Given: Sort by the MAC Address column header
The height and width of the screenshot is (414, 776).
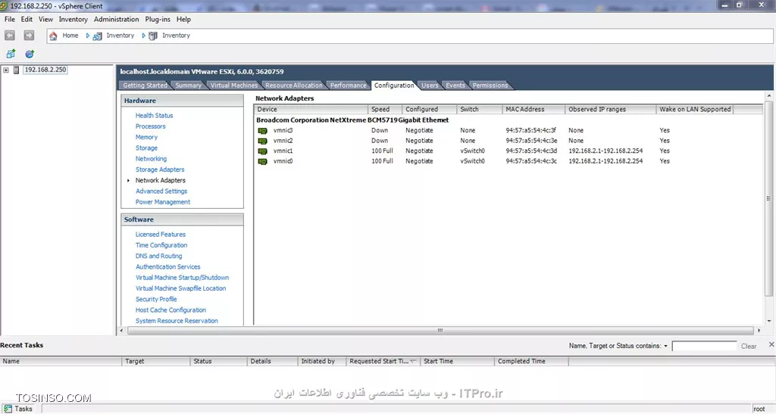Looking at the screenshot, I should pyautogui.click(x=533, y=109).
